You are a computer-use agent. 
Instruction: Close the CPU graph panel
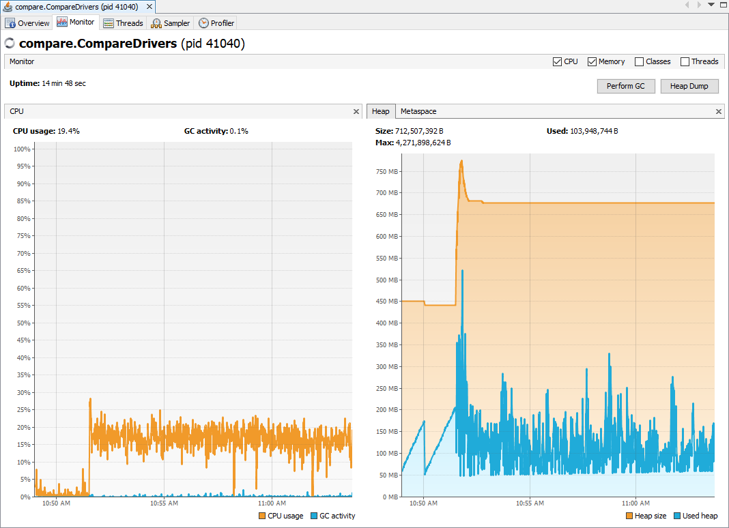(x=356, y=111)
